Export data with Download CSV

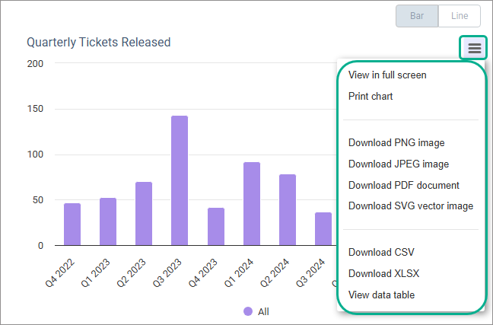pyautogui.click(x=381, y=252)
